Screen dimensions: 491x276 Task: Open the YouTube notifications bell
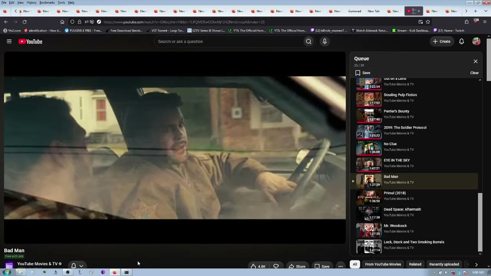[x=461, y=41]
